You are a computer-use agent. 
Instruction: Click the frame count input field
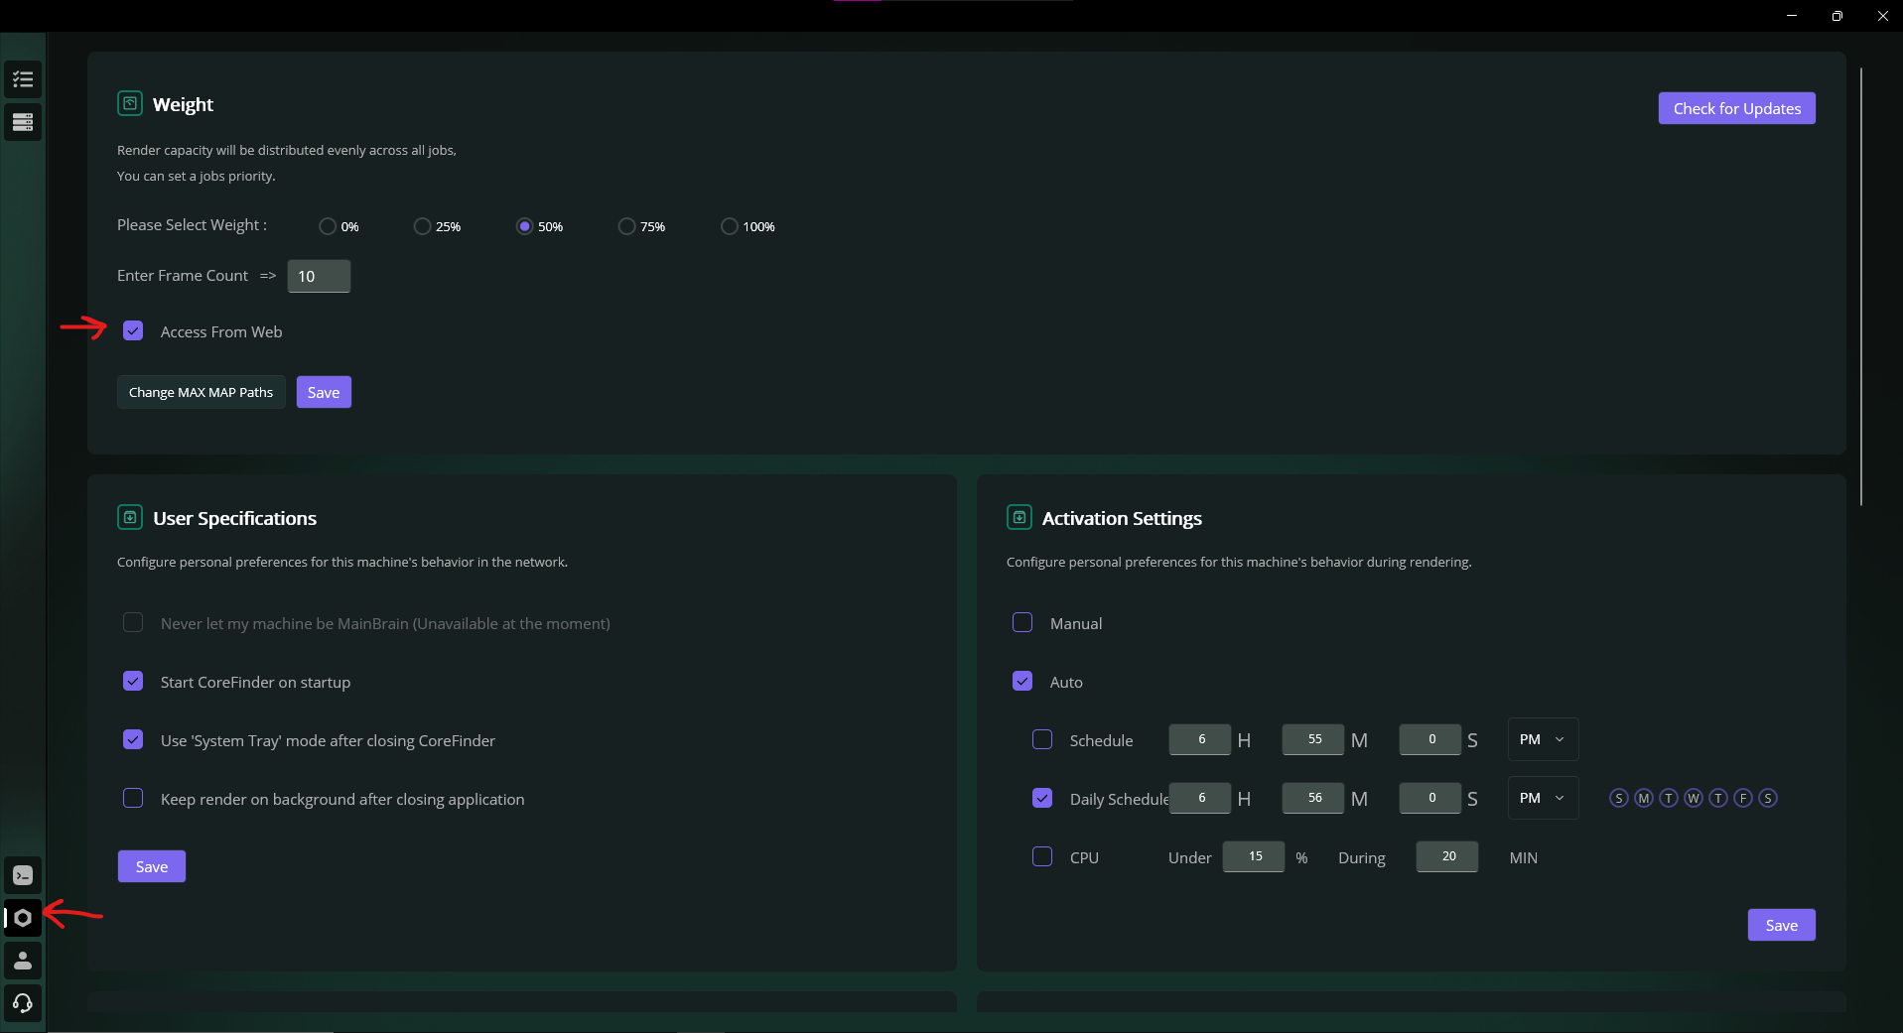tap(317, 276)
